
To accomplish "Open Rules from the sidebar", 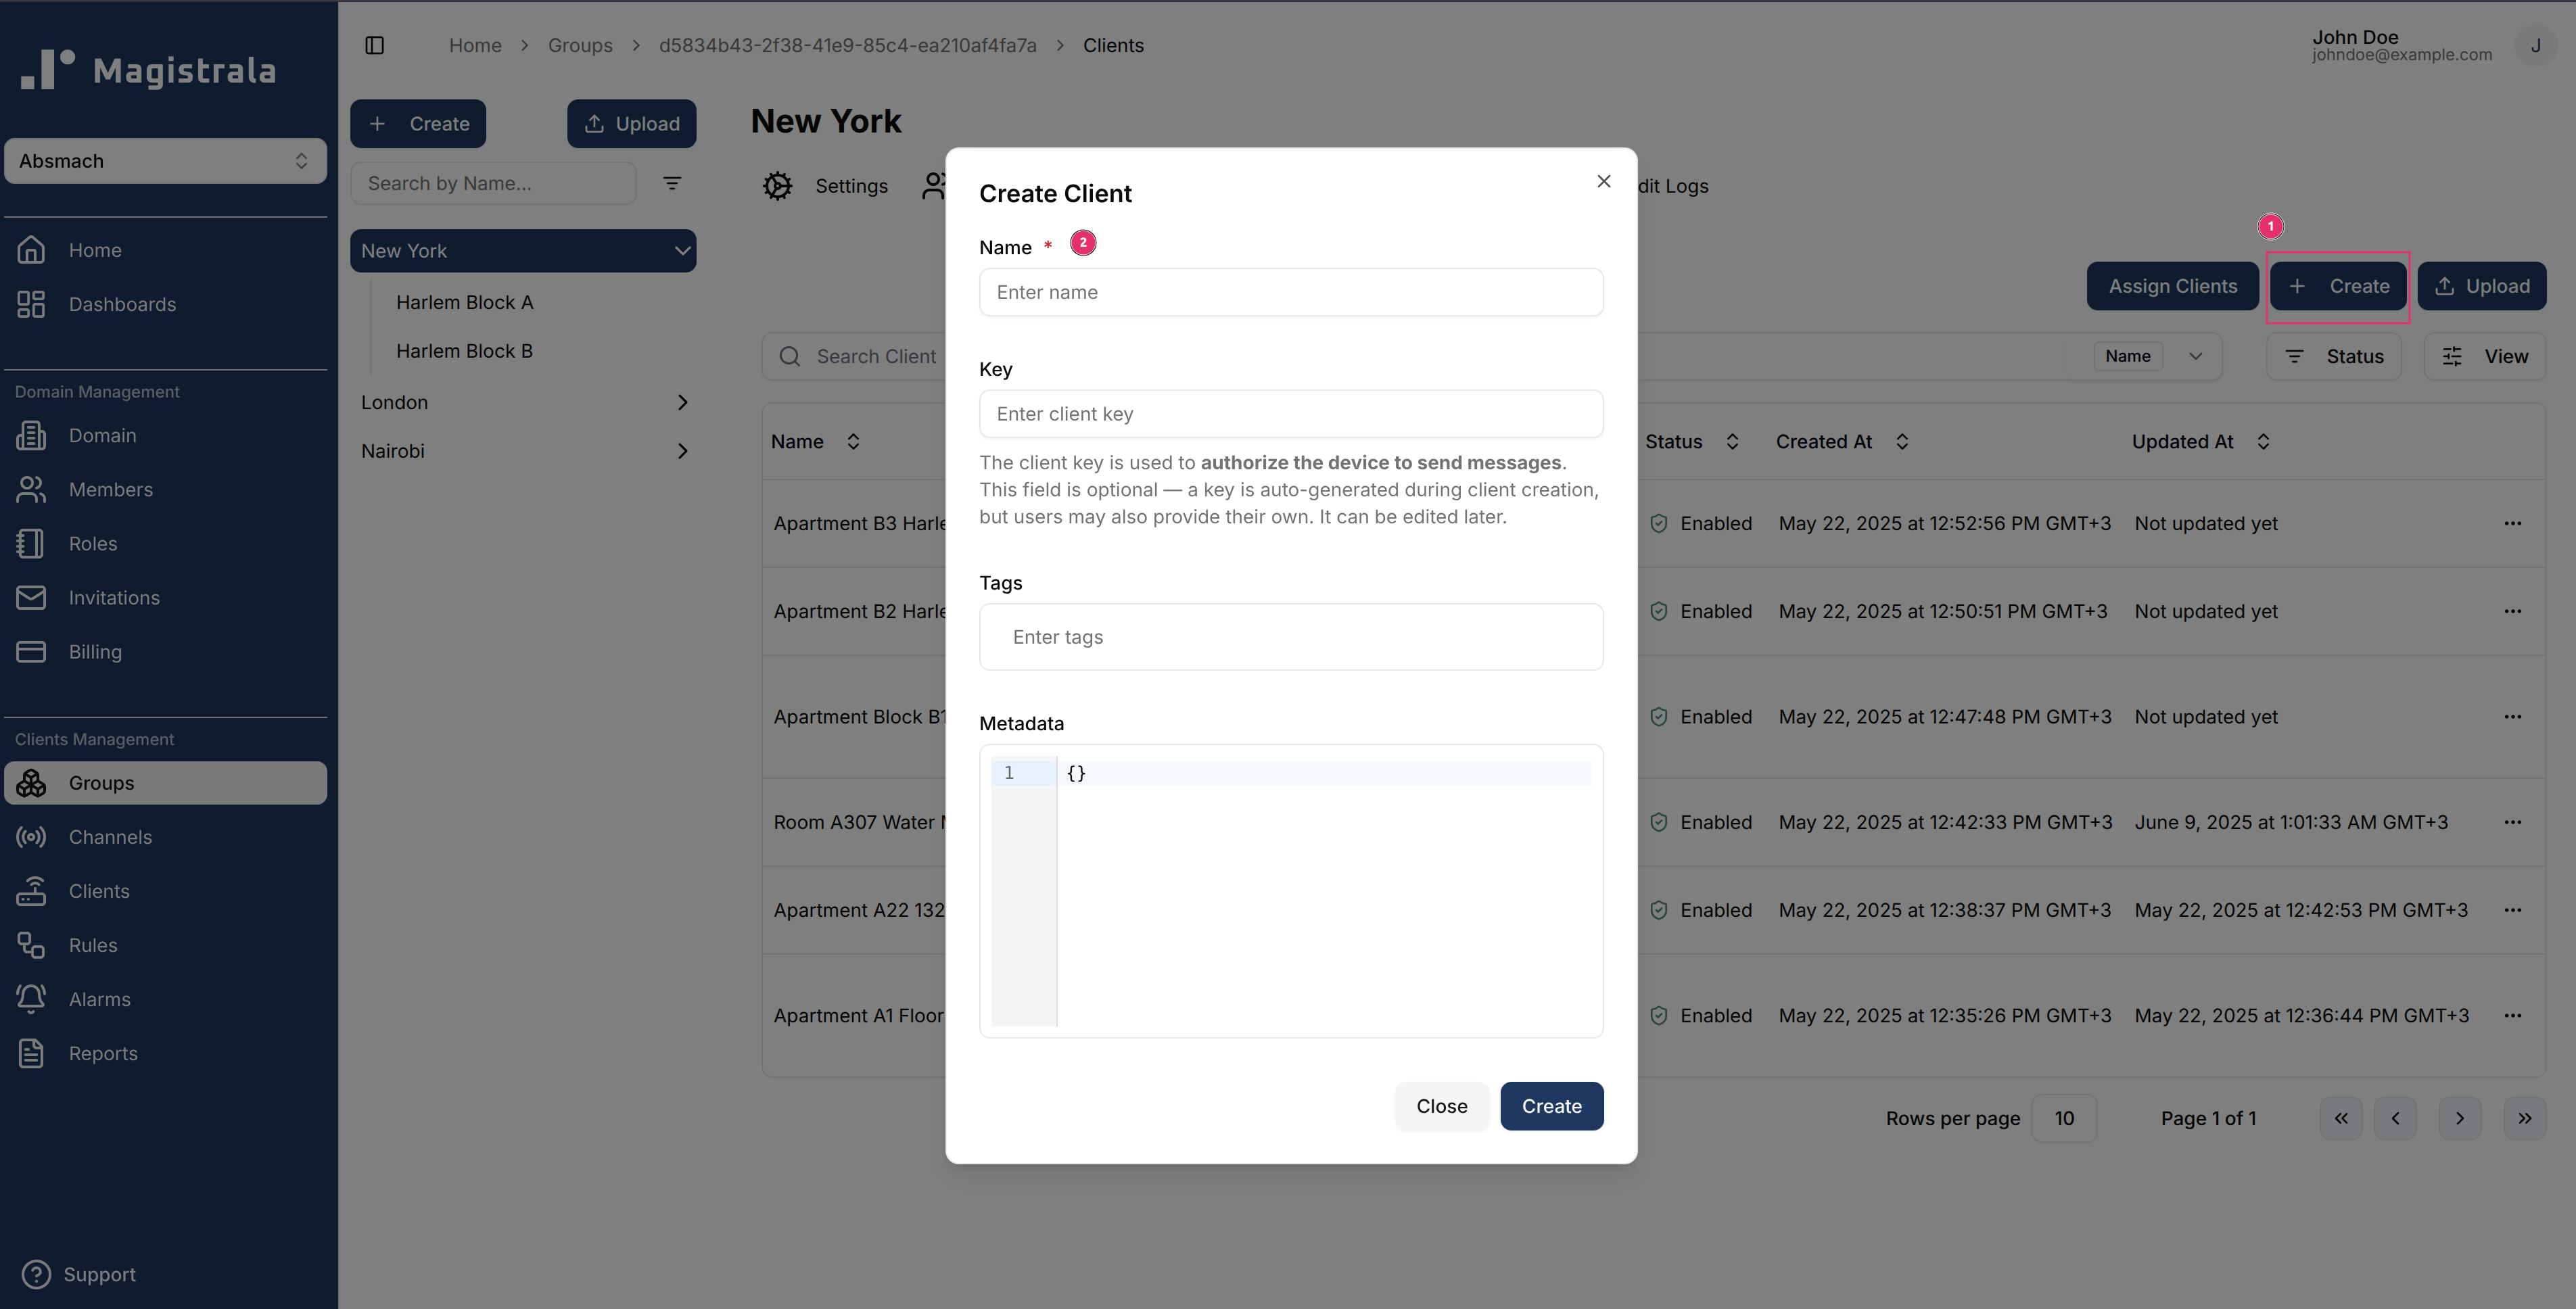I will (x=93, y=945).
